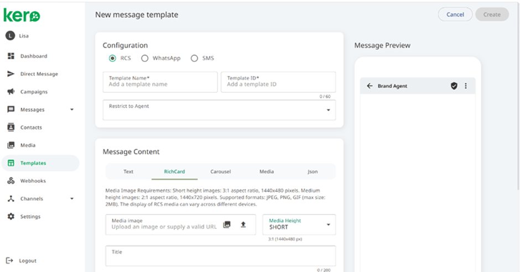Choose the SMS radio option
This screenshot has height=272, width=520.
coord(194,58)
